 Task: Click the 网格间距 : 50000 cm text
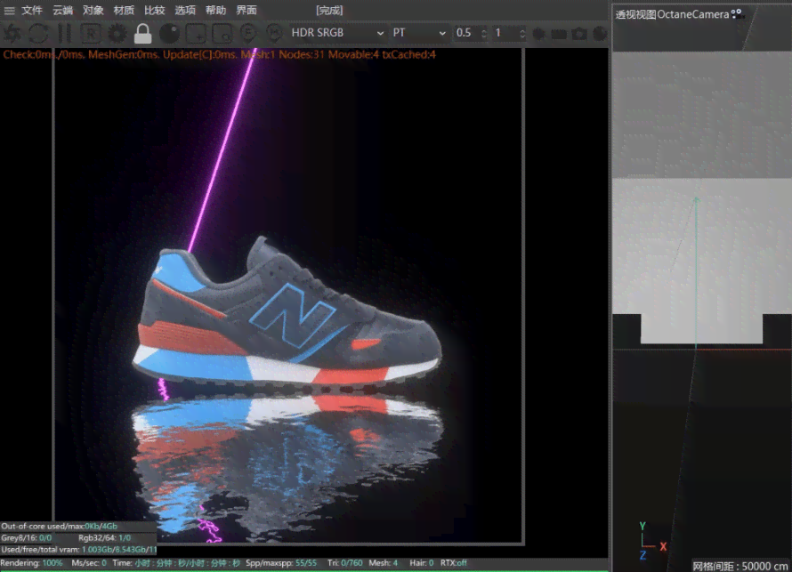740,566
